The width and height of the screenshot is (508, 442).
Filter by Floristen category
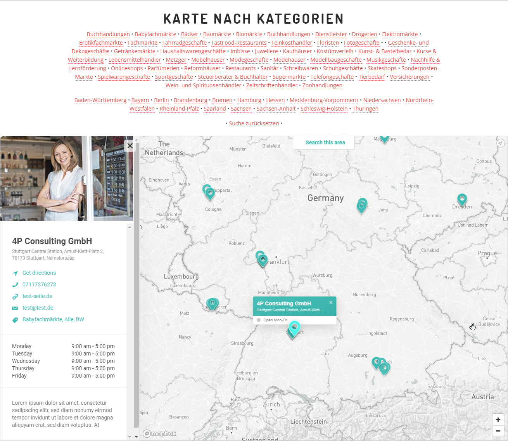328,43
